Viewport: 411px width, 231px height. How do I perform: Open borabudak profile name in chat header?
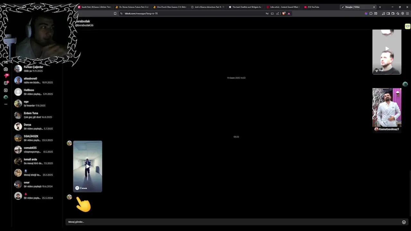click(x=83, y=21)
